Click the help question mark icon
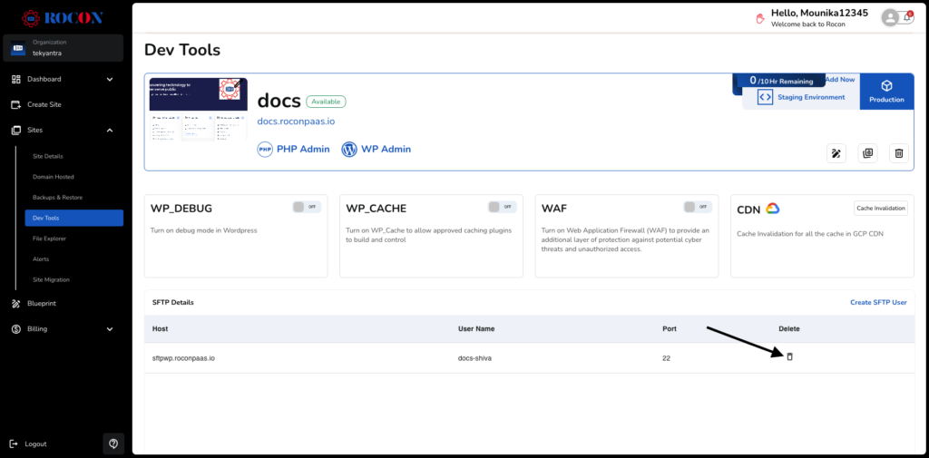The width and height of the screenshot is (929, 458). (x=113, y=443)
